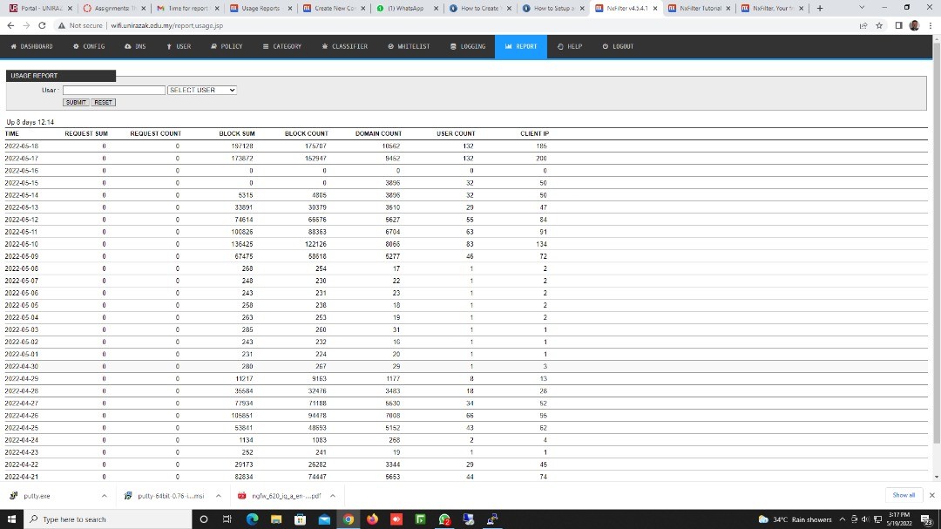Expand options for putty.exe download
Image resolution: width=941 pixels, height=529 pixels.
click(x=104, y=495)
